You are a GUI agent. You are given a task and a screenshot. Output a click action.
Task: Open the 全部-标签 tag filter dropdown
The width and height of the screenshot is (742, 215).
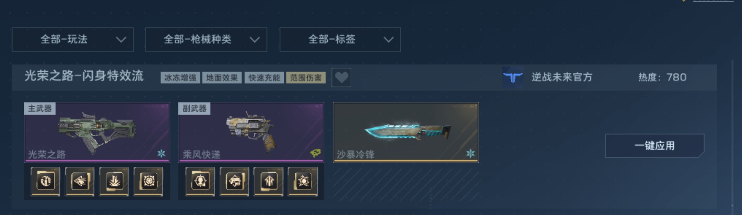click(x=340, y=40)
